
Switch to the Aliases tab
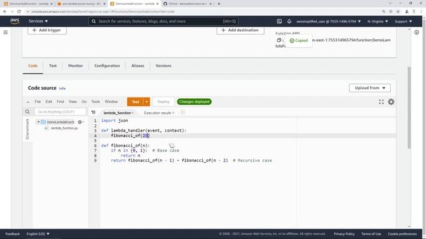point(138,66)
